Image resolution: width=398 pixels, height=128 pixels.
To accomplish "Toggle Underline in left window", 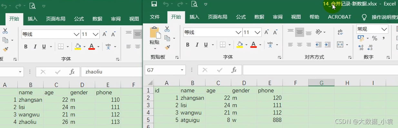I will (x=44, y=47).
